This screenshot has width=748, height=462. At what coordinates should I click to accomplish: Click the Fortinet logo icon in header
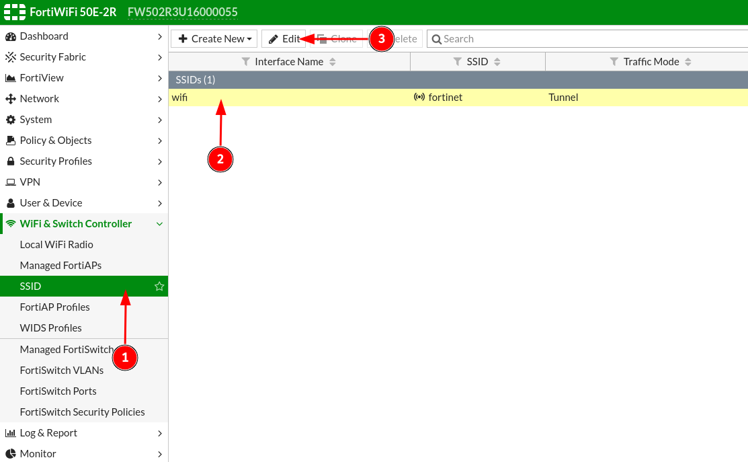click(14, 12)
